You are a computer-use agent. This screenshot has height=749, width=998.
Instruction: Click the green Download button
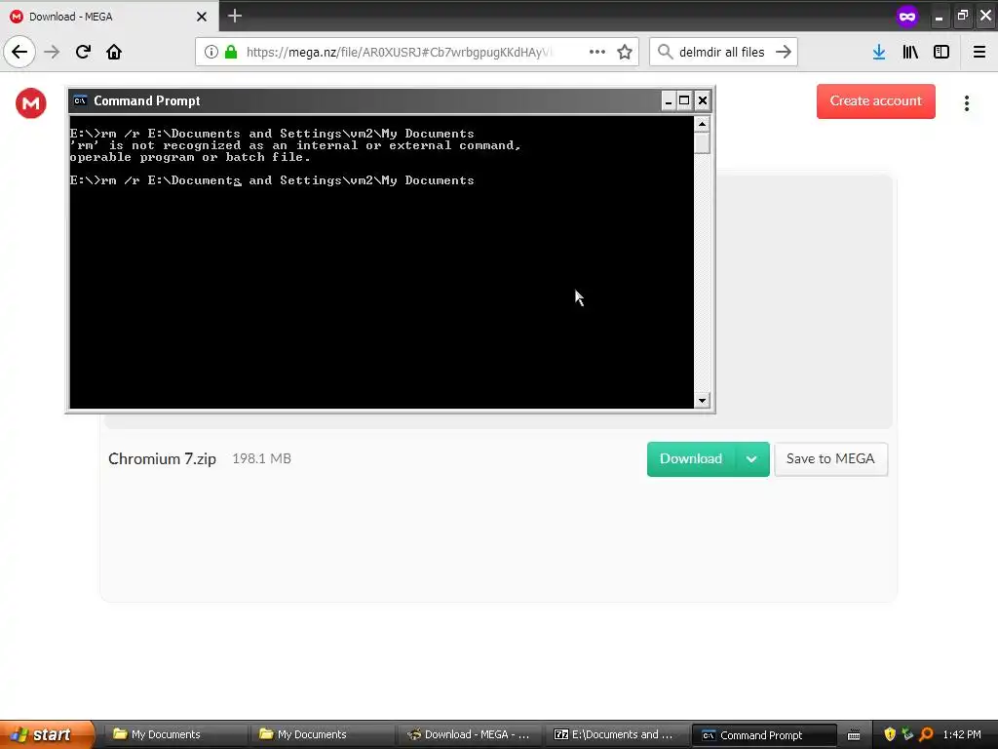691,458
